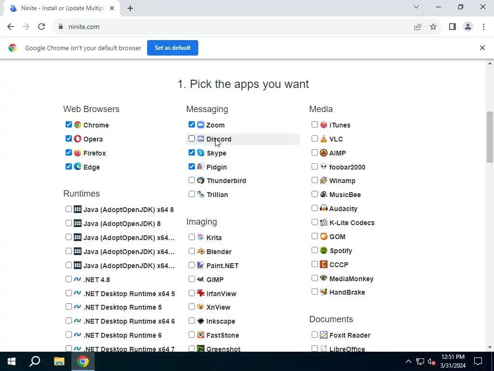Image resolution: width=494 pixels, height=371 pixels.
Task: Click the Blender logo icon
Action: click(201, 251)
